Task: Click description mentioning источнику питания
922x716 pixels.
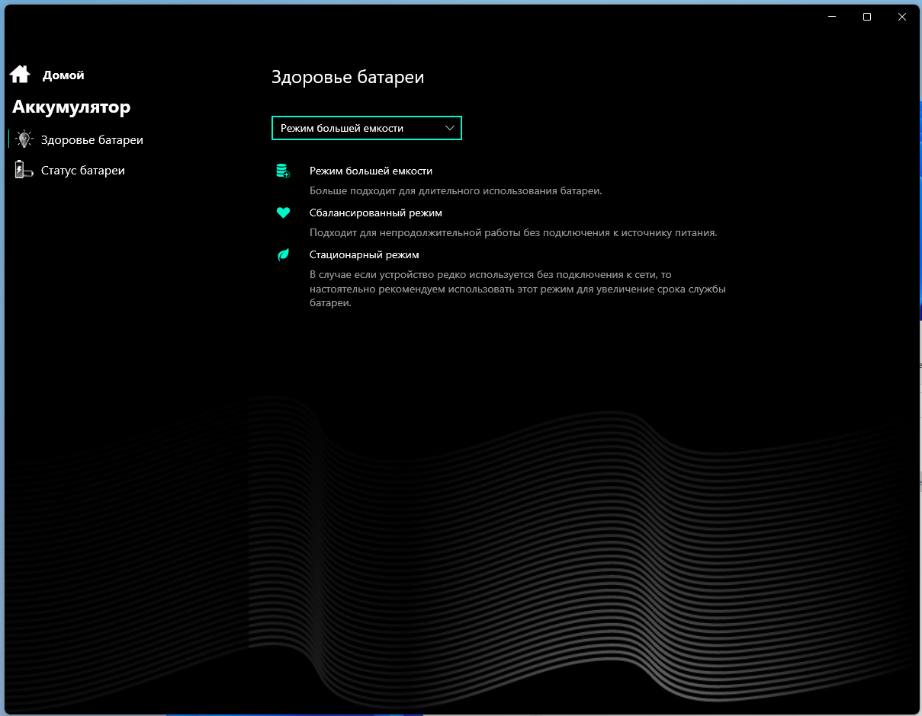Action: tap(513, 232)
